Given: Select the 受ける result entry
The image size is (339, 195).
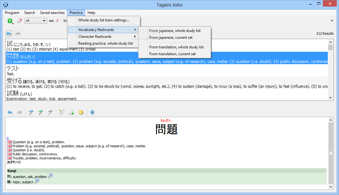Looking at the screenshot, I should pyautogui.click(x=167, y=83).
